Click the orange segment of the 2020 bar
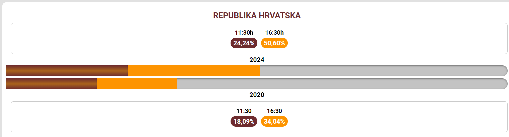 tap(137, 84)
